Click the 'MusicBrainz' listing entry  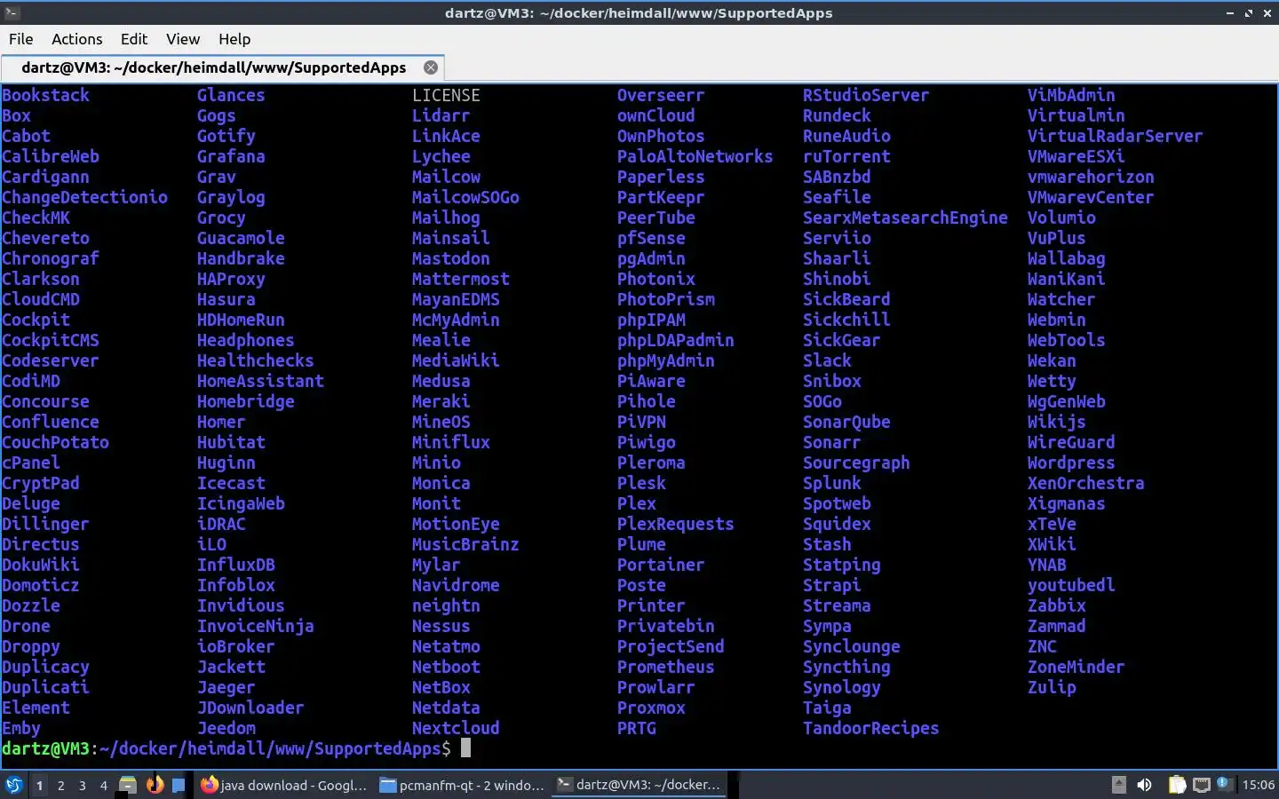pos(465,544)
